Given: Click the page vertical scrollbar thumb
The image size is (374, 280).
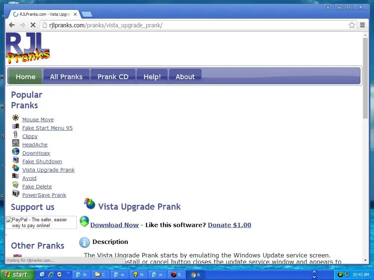Looking at the screenshot, I should click(365, 78).
